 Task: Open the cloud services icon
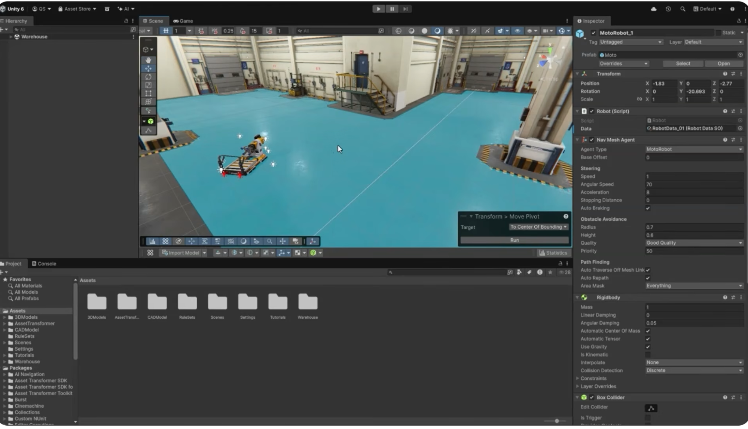(x=653, y=9)
